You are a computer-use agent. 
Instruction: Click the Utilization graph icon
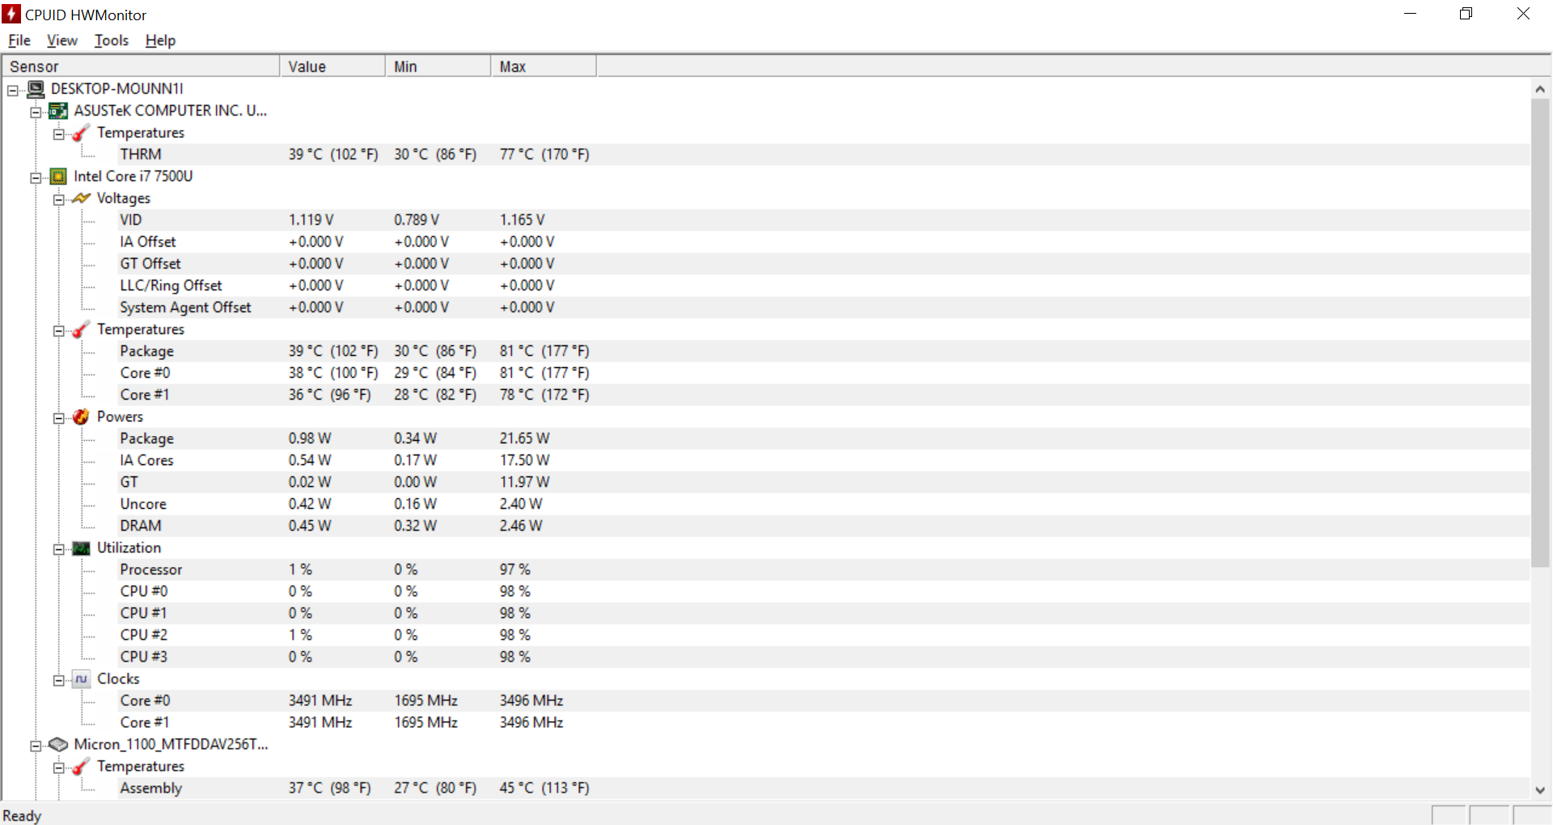tap(81, 548)
